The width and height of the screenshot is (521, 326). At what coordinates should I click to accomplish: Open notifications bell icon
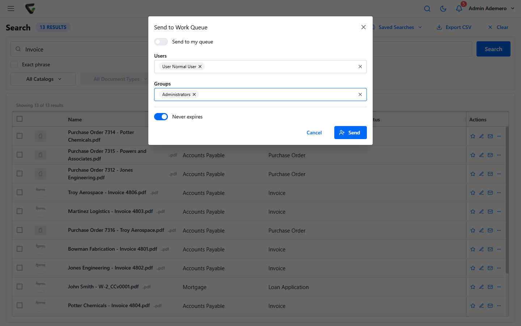click(459, 8)
